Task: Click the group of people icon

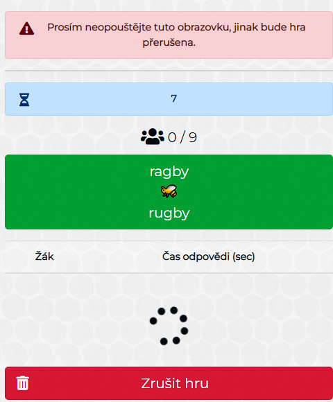Action: (153, 137)
